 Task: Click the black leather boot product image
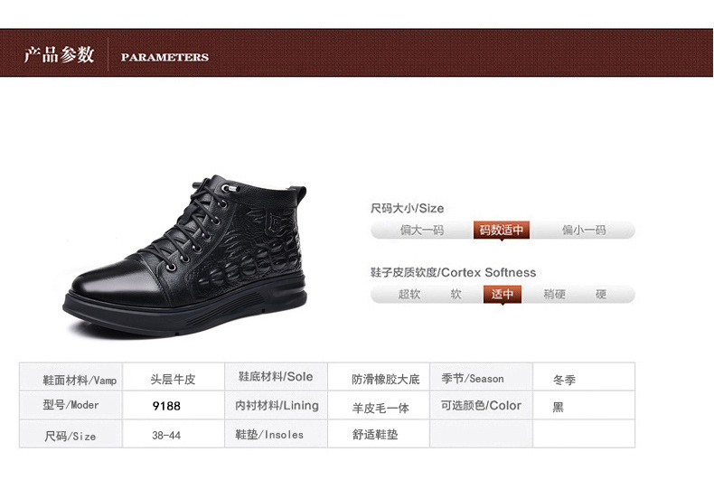186,256
